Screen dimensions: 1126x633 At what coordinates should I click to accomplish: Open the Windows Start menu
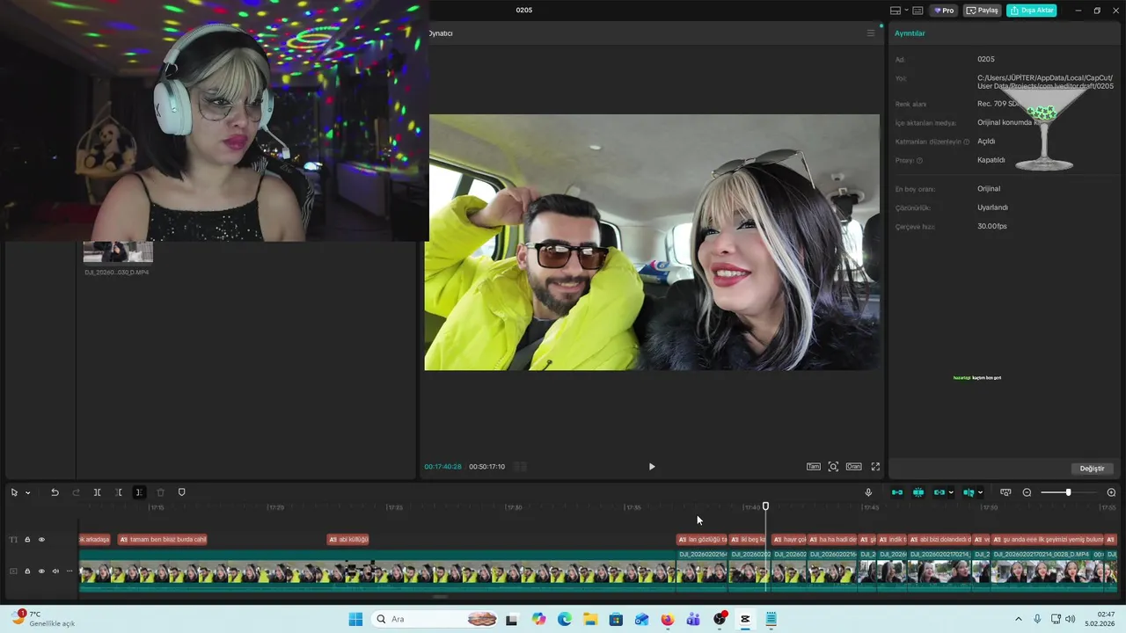point(355,619)
